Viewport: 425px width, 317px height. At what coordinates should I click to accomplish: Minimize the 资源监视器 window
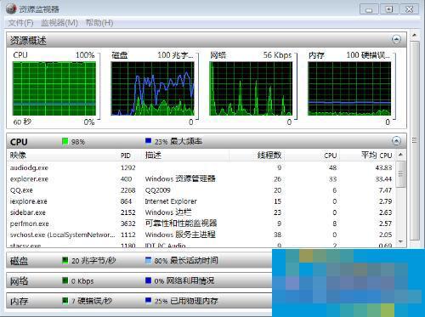tap(369, 9)
